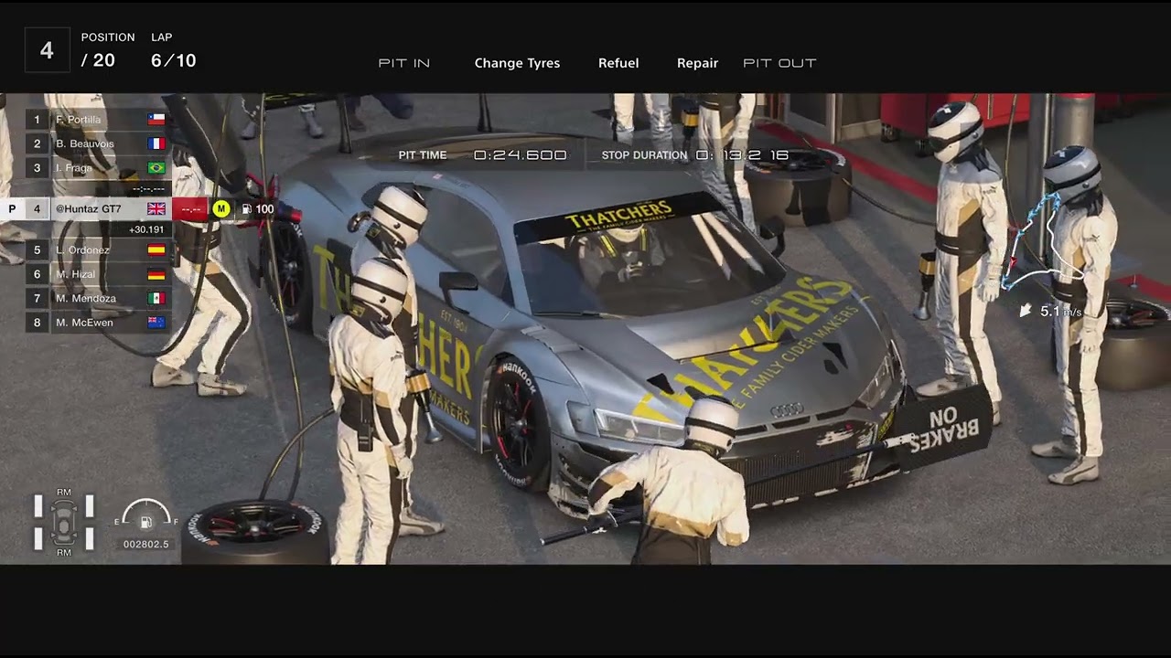Screen dimensions: 1171x658
Task: Click the wind direction arrow icon
Action: tap(1026, 312)
